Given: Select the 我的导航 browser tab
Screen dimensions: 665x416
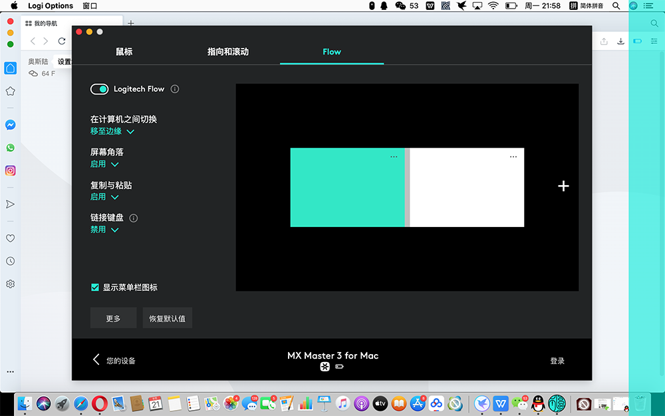Looking at the screenshot, I should coord(72,23).
